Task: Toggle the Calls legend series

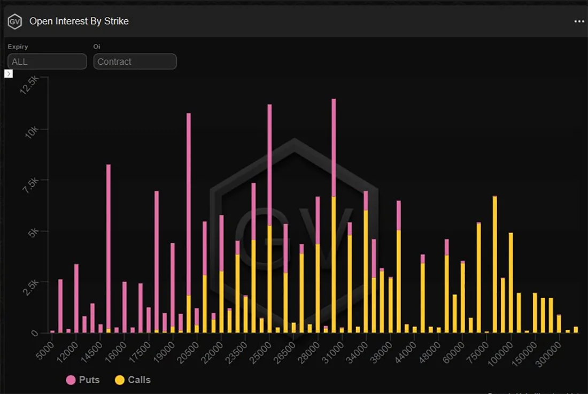Action: click(133, 380)
